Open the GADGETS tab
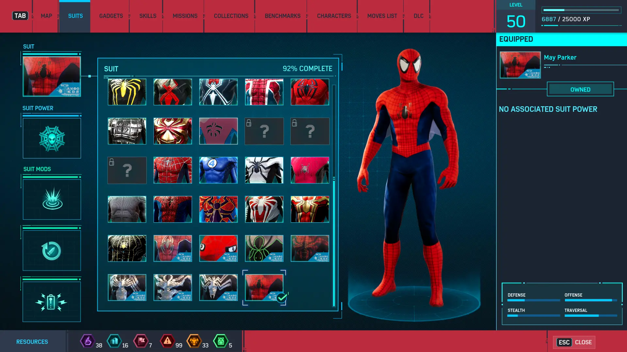The width and height of the screenshot is (627, 352). click(x=111, y=16)
